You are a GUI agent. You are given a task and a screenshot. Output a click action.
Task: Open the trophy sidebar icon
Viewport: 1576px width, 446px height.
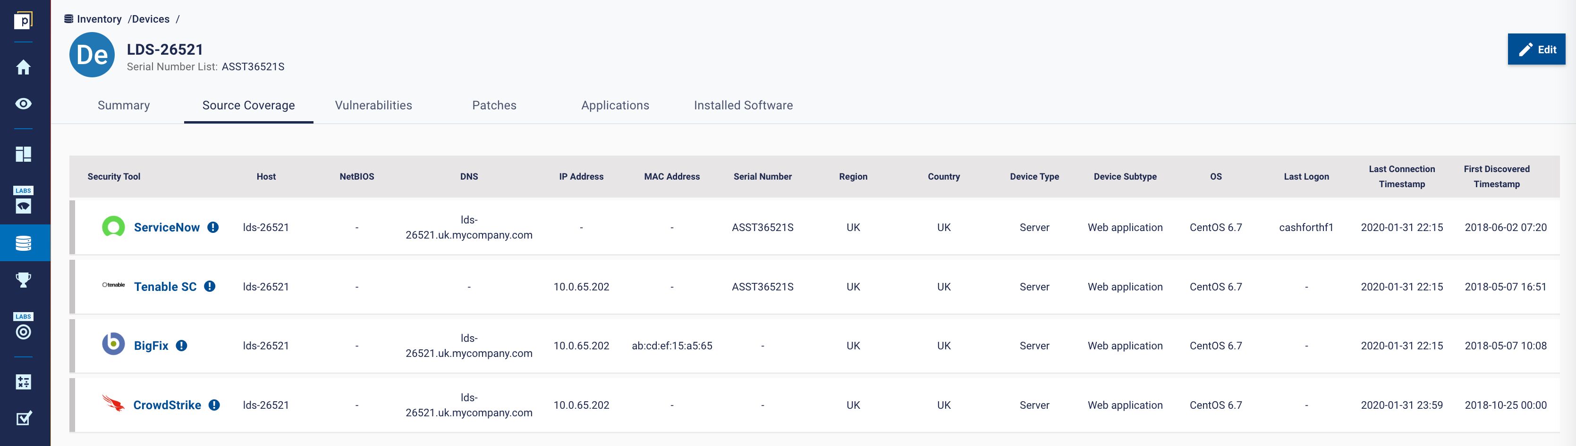coord(23,280)
